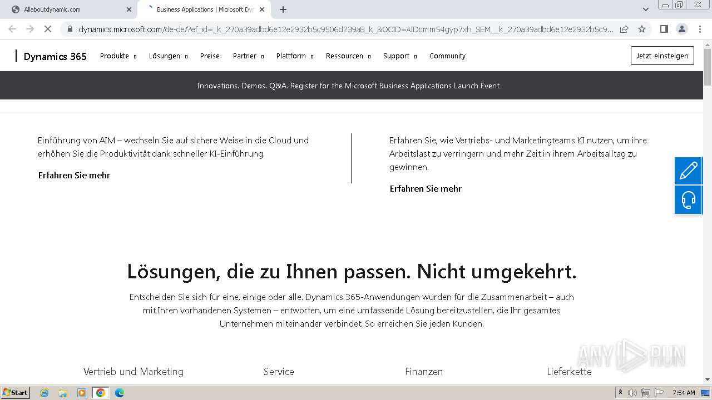Open the Chrome three-dot menu

coord(699,29)
